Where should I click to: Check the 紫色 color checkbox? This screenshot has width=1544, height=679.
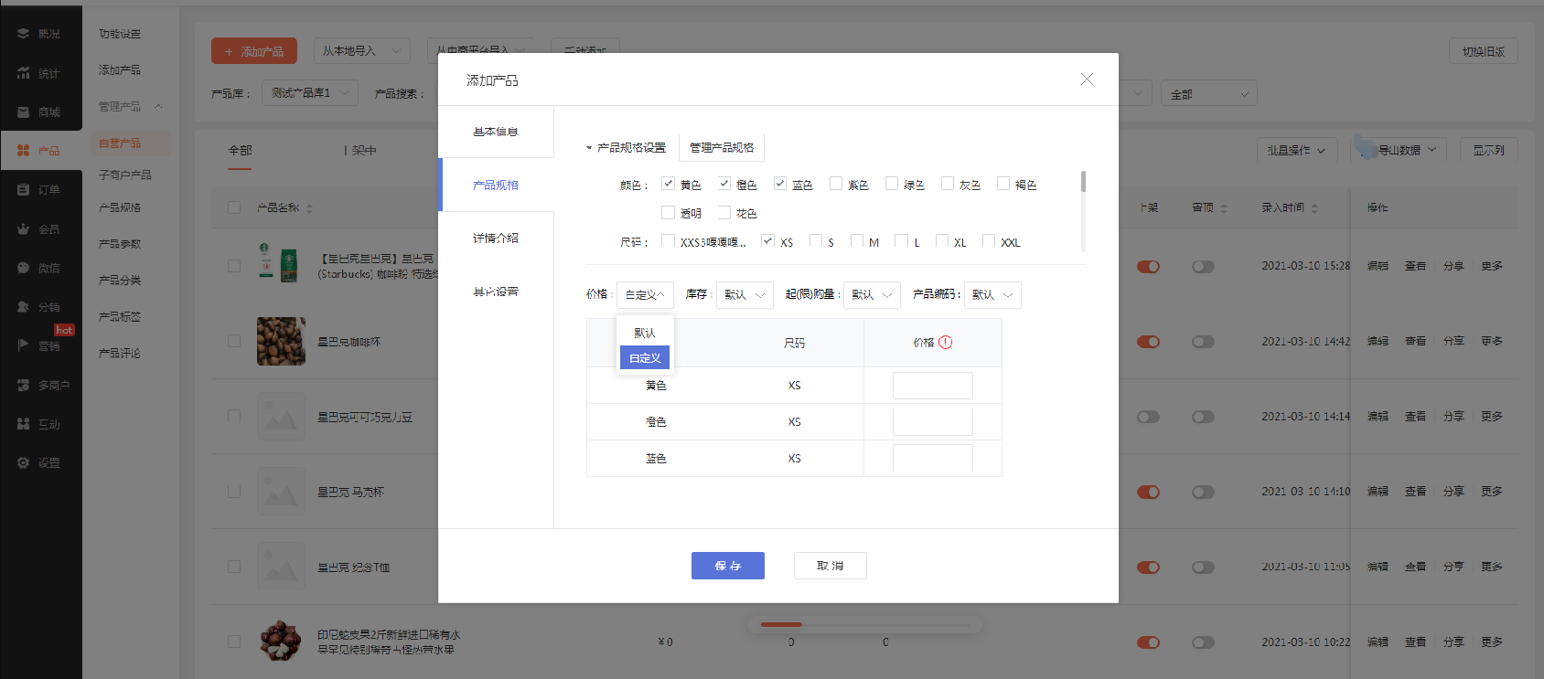[x=835, y=184]
